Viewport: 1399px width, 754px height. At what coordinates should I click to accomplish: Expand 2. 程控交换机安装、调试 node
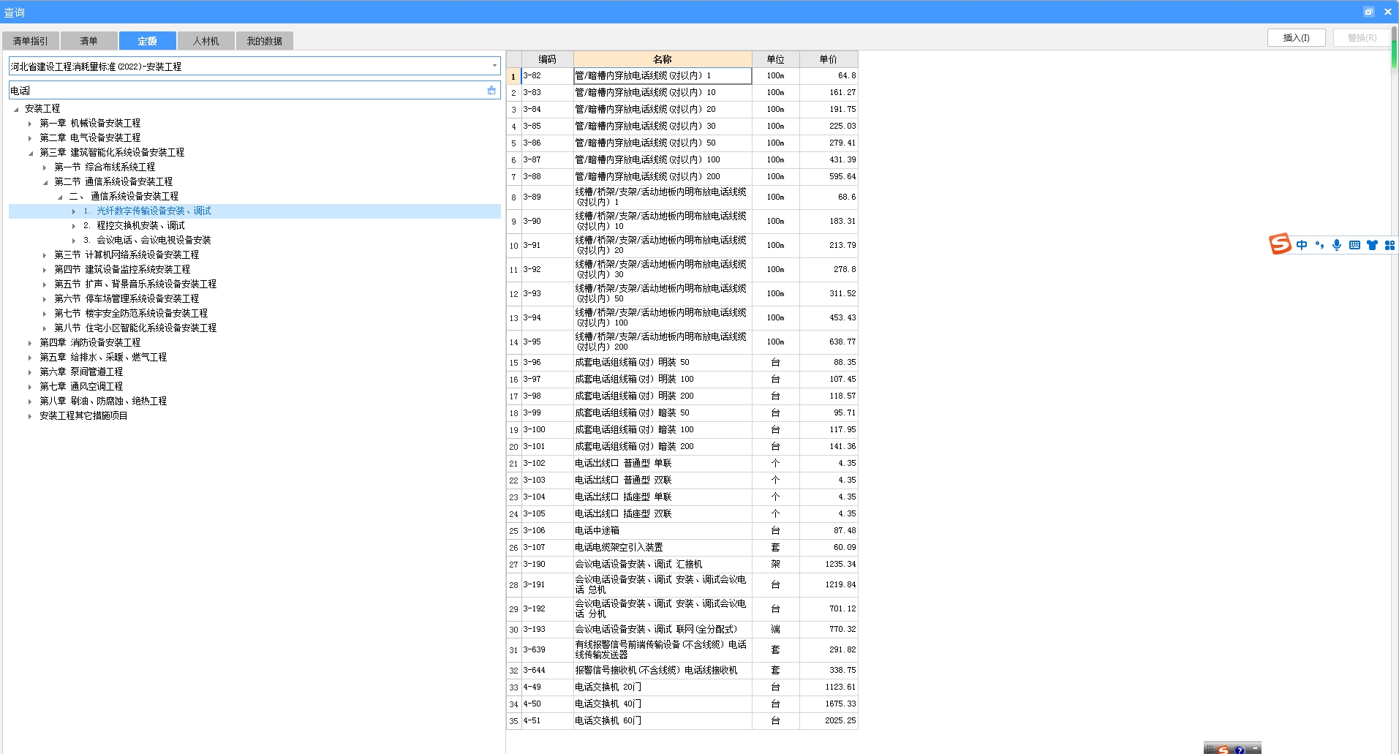tap(74, 226)
